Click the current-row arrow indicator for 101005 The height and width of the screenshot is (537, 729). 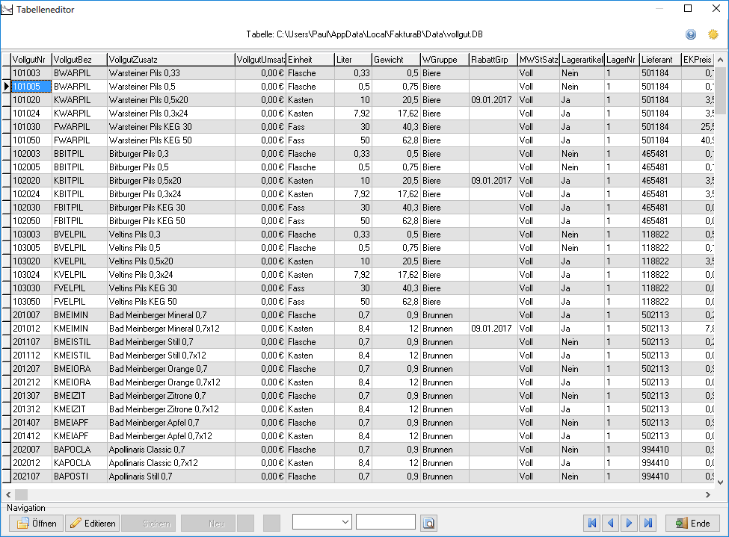pyautogui.click(x=6, y=87)
